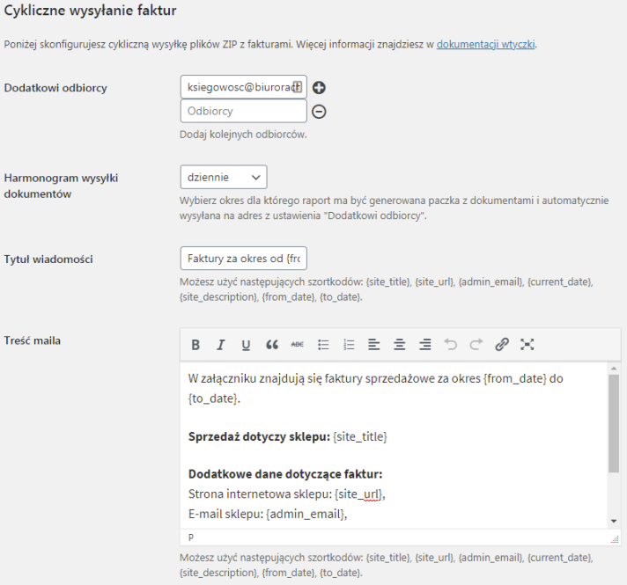Click 'Strona internetowa sklepu' line
The image size is (627, 585).
tap(287, 494)
